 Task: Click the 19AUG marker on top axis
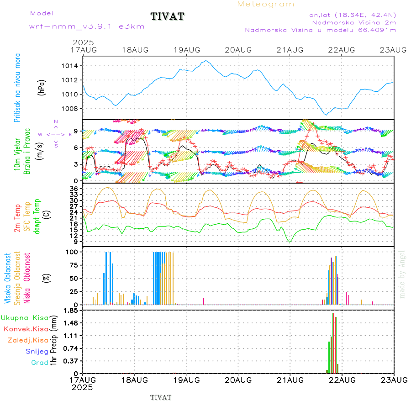coord(187,49)
